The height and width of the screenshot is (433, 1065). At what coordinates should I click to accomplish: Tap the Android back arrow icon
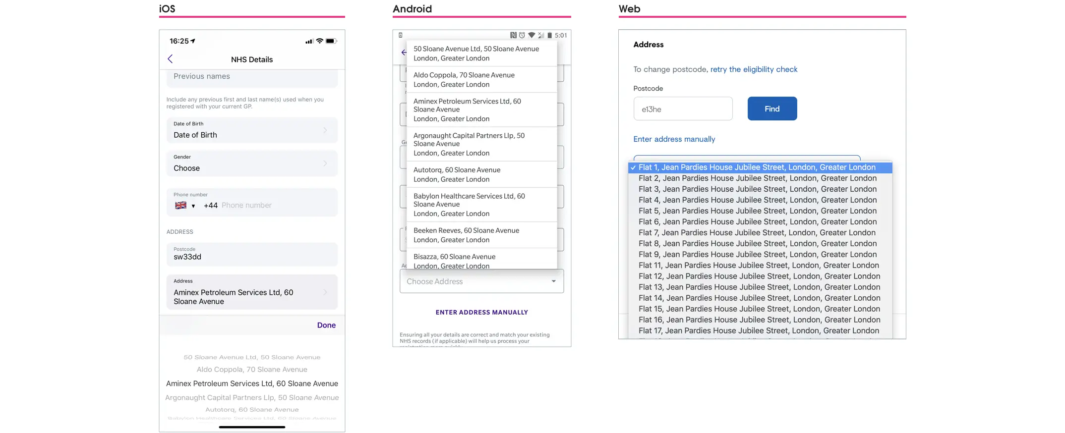click(x=403, y=52)
